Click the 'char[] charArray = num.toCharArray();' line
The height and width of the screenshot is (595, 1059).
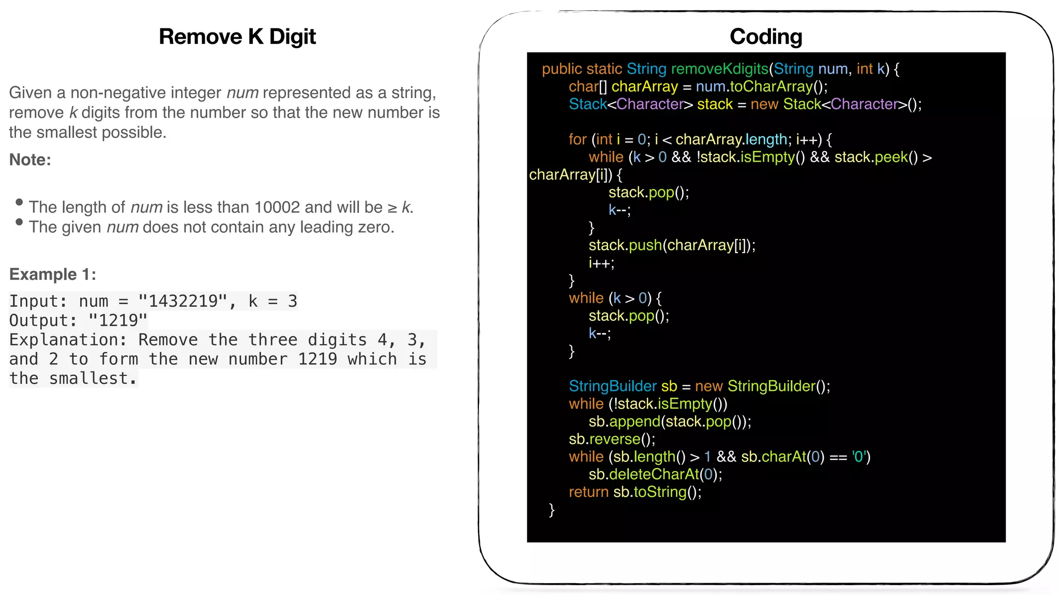point(698,86)
